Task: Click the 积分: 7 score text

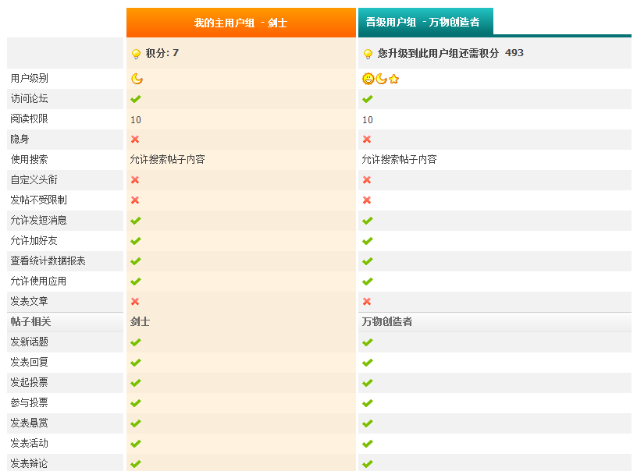Action: pos(162,53)
